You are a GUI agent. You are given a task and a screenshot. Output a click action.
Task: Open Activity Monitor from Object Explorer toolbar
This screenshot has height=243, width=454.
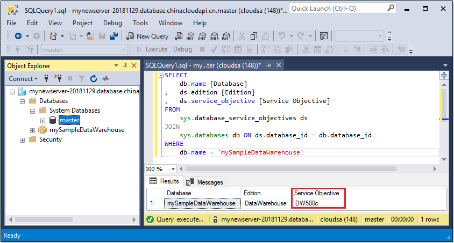(105, 78)
